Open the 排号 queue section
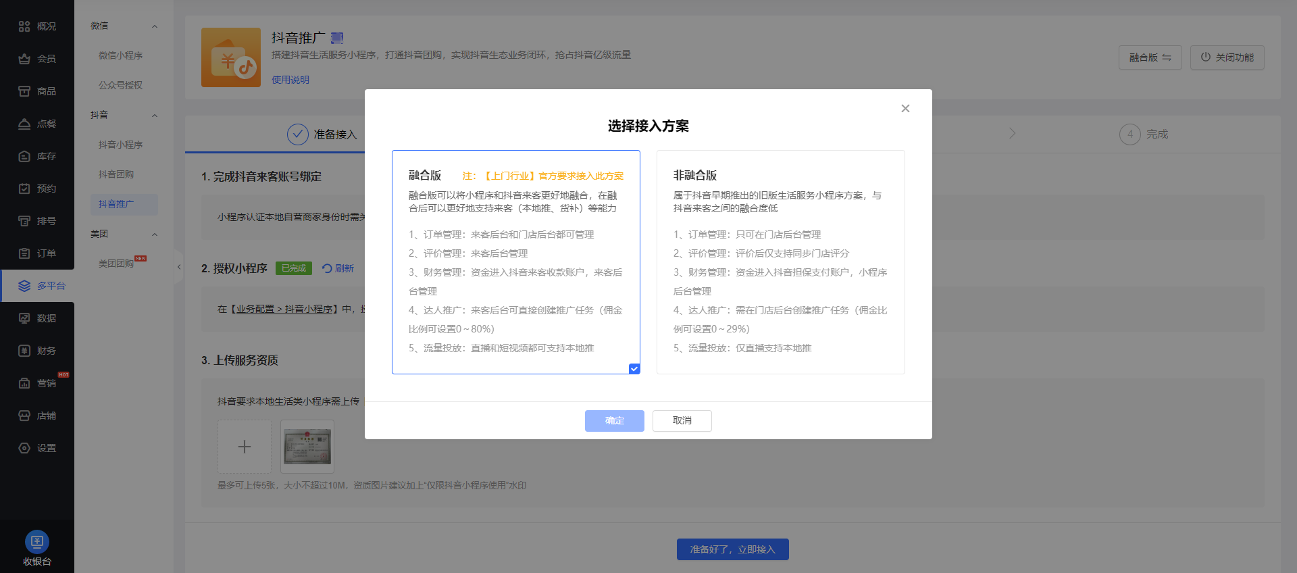This screenshot has width=1297, height=573. [37, 221]
